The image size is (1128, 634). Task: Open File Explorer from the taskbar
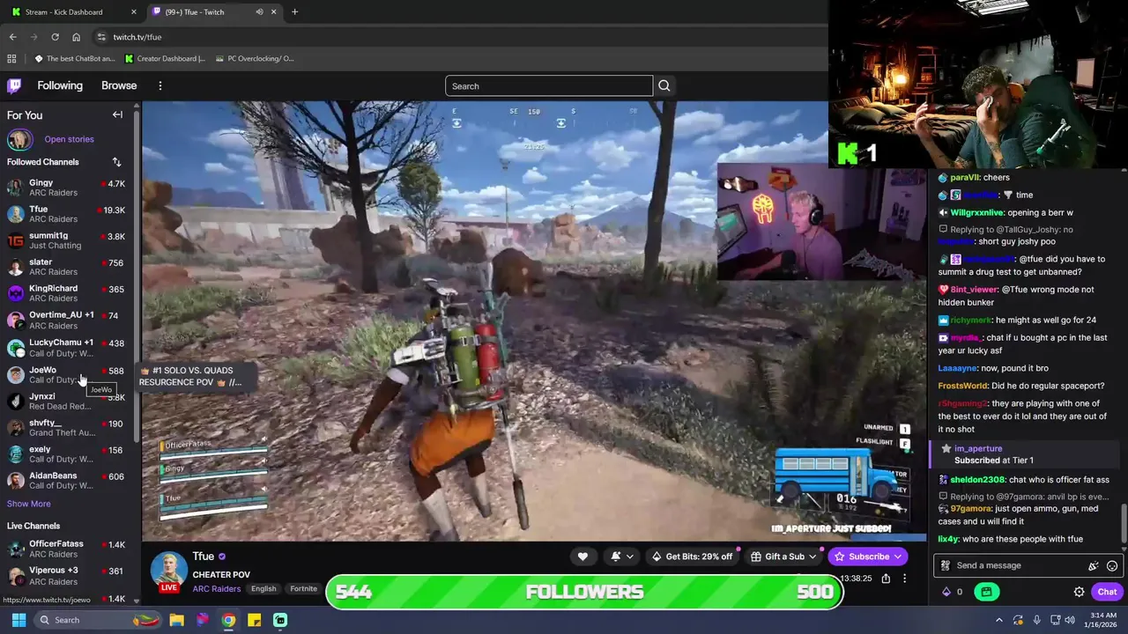coord(176,620)
